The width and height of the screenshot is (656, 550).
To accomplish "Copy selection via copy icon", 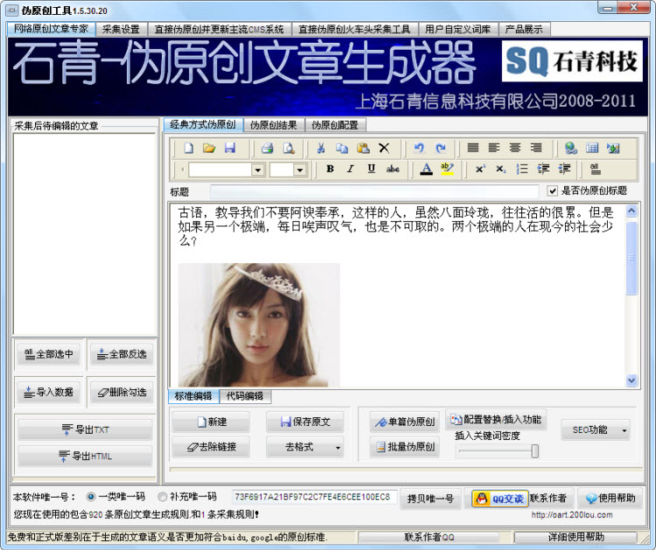I will pos(342,148).
